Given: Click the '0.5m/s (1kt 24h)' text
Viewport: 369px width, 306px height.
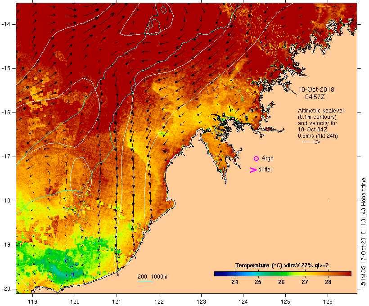Looking at the screenshot, I should click(318, 136).
